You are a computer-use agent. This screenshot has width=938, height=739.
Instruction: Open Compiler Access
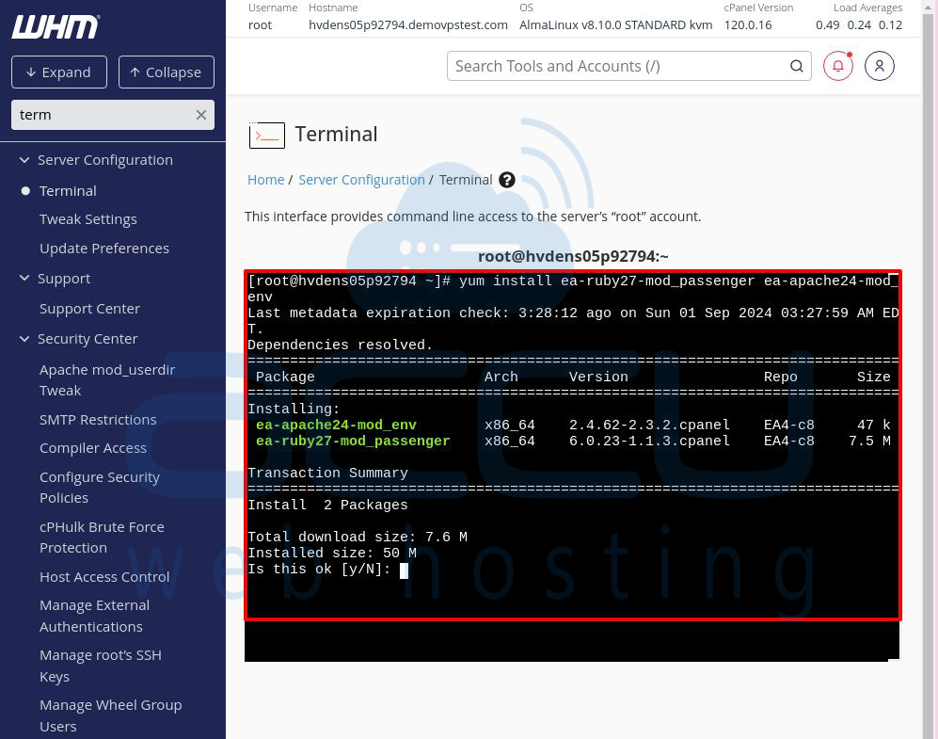click(x=93, y=448)
